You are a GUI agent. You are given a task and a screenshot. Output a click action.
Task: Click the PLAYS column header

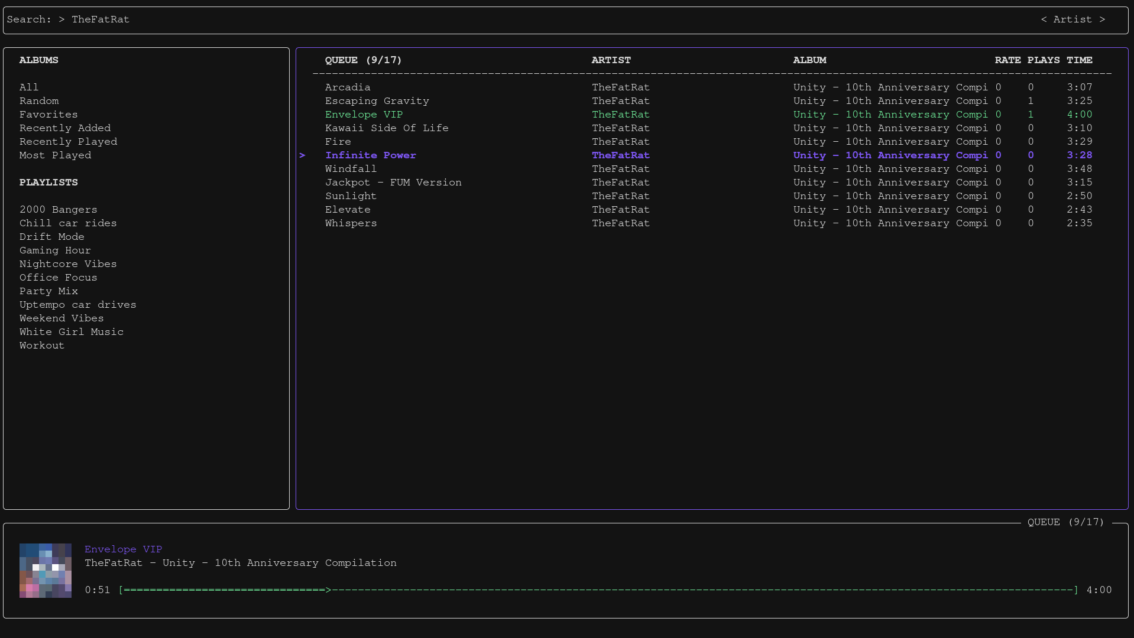pos(1043,60)
